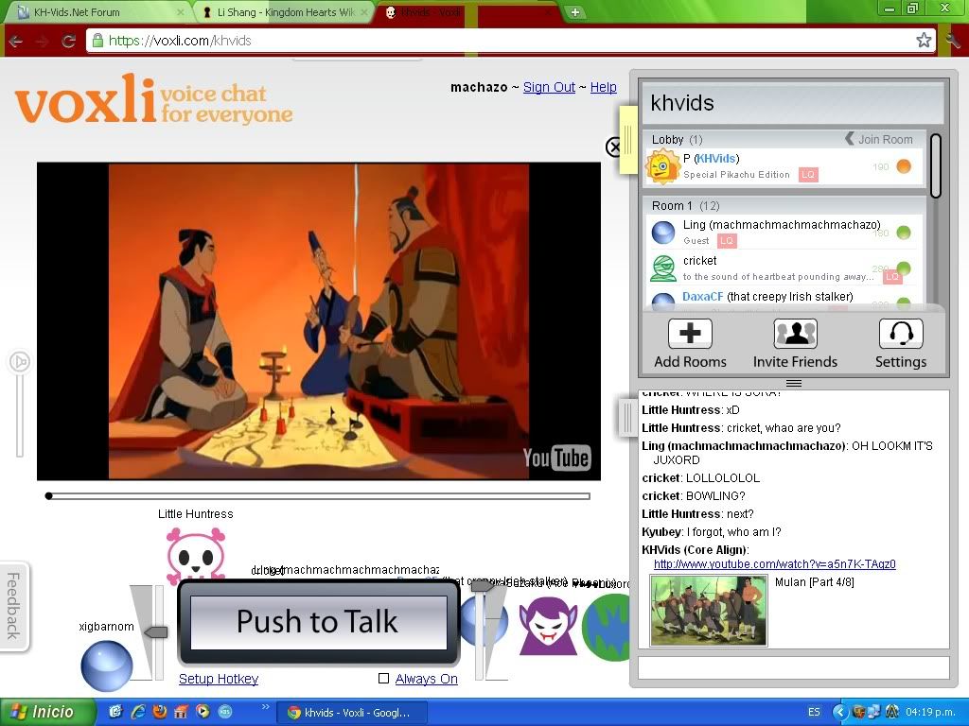Viewport: 969px width, 726px height.
Task: Click the KHVids username link in Lobby
Action: pos(716,159)
